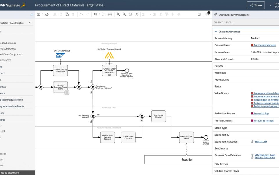Select the Create Down Payment Request task

(x=108, y=137)
